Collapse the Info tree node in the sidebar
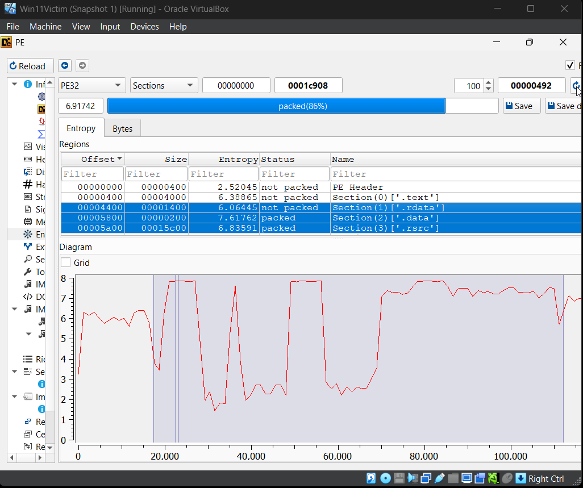This screenshot has width=583, height=488. (x=14, y=84)
